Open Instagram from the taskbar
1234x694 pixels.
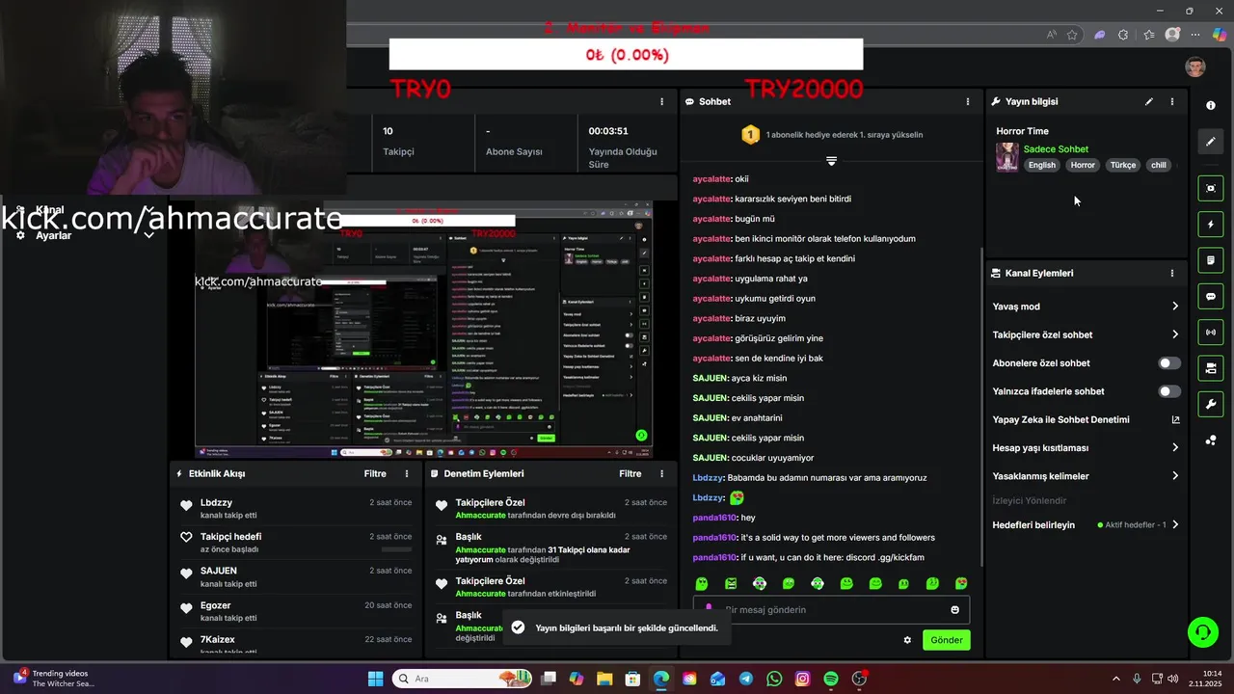[802, 679]
